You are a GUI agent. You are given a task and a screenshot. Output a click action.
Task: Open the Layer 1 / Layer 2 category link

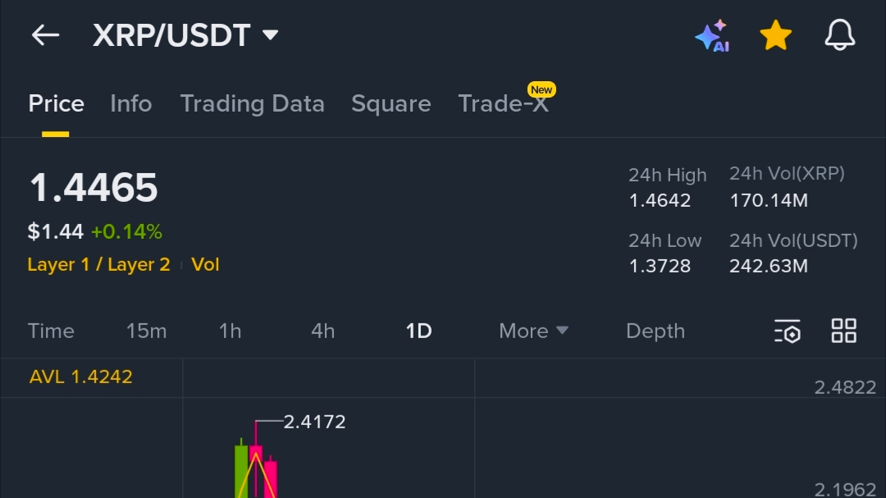coord(99,264)
